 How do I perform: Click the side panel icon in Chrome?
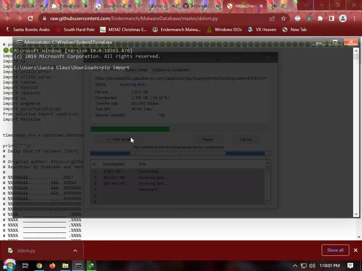pyautogui.click(x=332, y=18)
